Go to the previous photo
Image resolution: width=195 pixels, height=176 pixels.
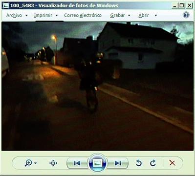pos(77,163)
